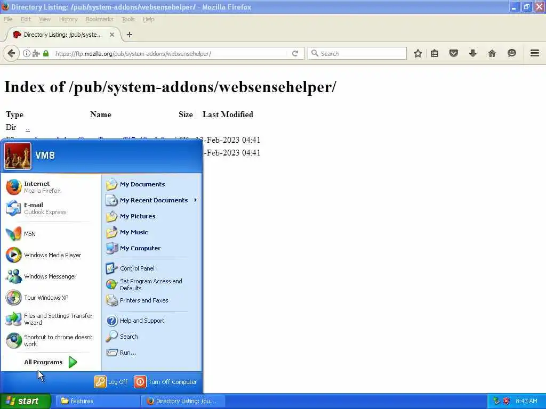Click the 8:43 AM system clock
Image resolution: width=546 pixels, height=409 pixels.
pos(526,402)
